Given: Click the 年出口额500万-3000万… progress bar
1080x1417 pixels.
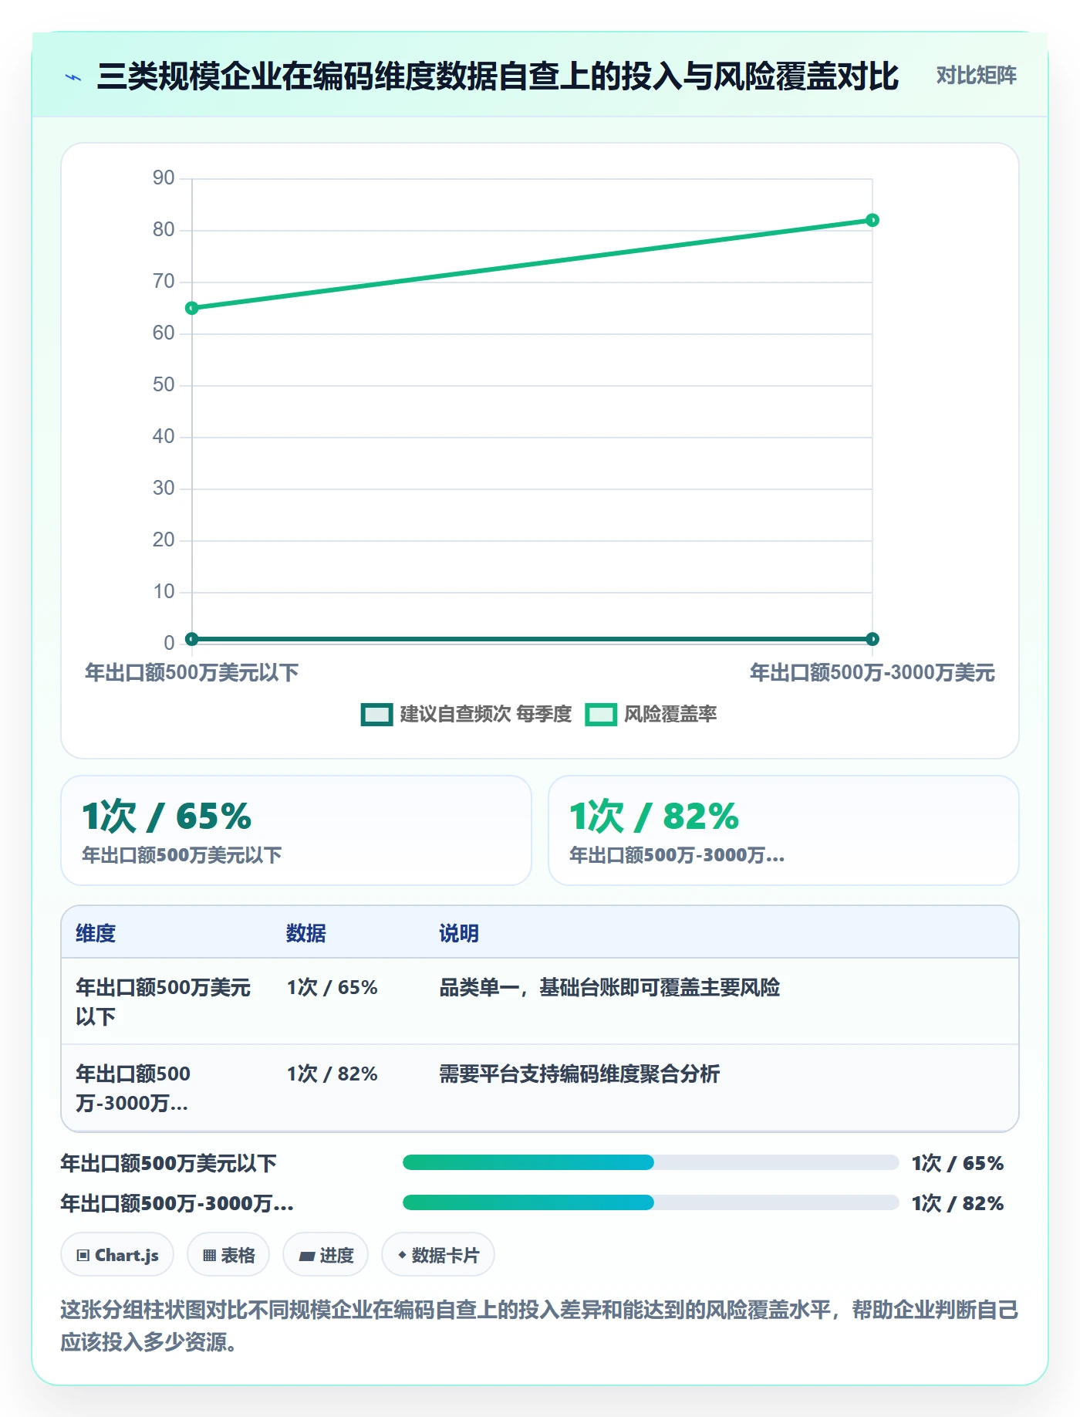Looking at the screenshot, I should (650, 1202).
